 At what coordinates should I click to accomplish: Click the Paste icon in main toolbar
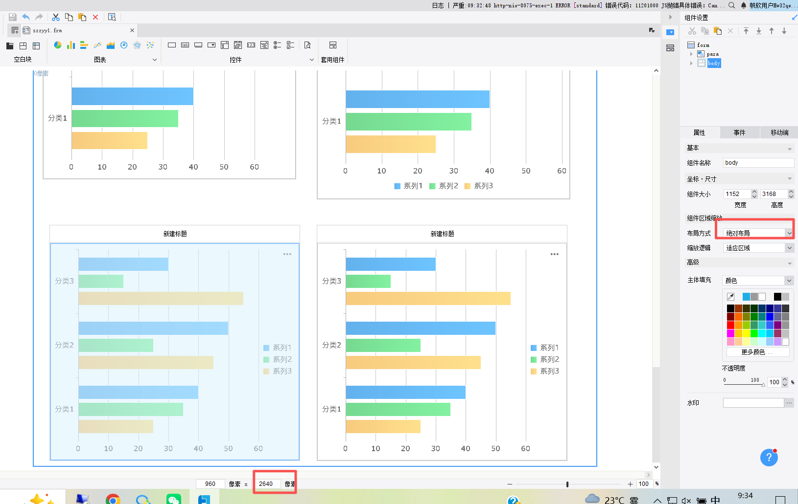click(82, 17)
